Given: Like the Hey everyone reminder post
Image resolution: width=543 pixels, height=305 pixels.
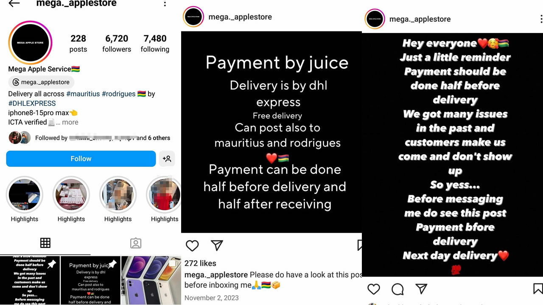Looking at the screenshot, I should click(x=374, y=289).
